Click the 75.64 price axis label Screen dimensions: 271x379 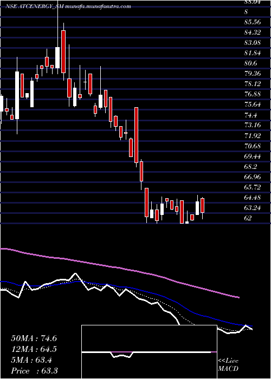pyautogui.click(x=253, y=104)
